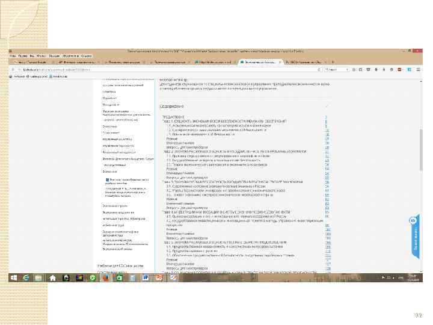Open File Explorer from taskbar

(38, 277)
